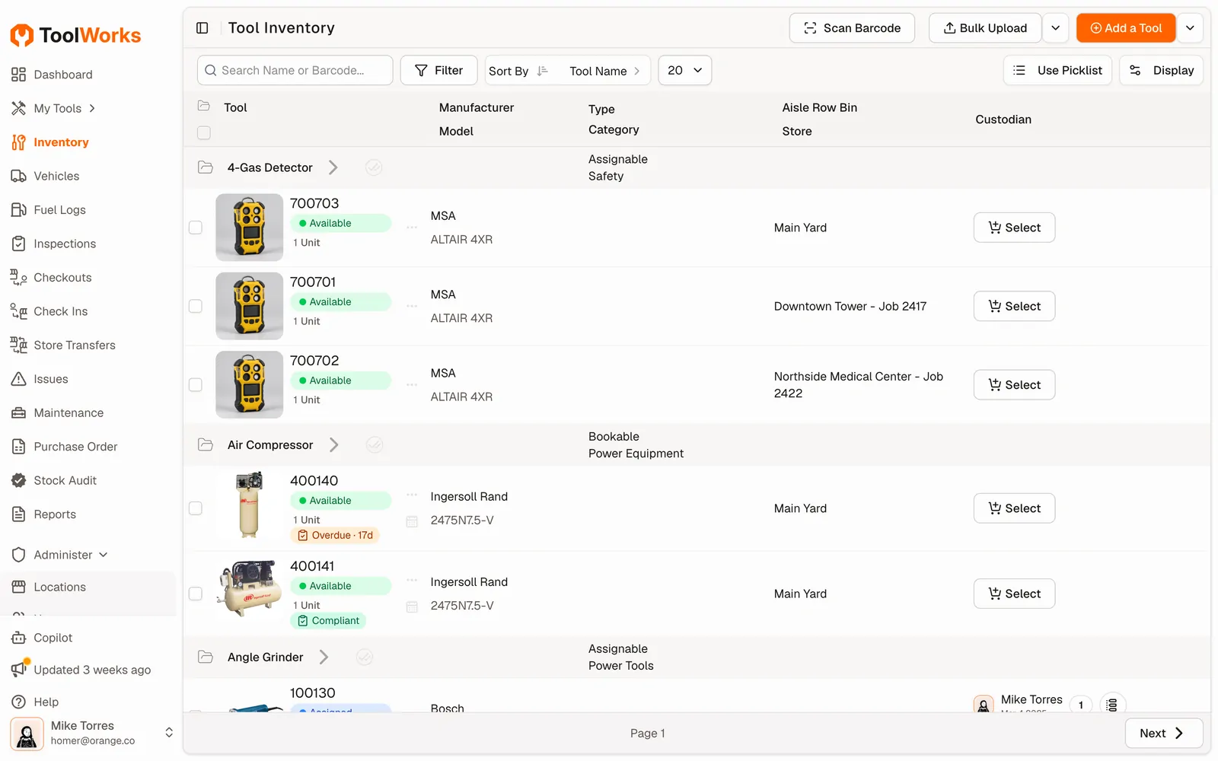1218x761 pixels.
Task: Expand the 4-Gas Detector group chevron
Action: click(x=333, y=167)
